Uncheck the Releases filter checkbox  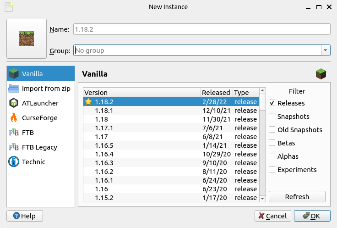tap(272, 103)
